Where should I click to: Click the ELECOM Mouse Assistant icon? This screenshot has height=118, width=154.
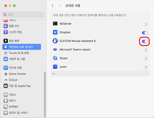[55, 41]
